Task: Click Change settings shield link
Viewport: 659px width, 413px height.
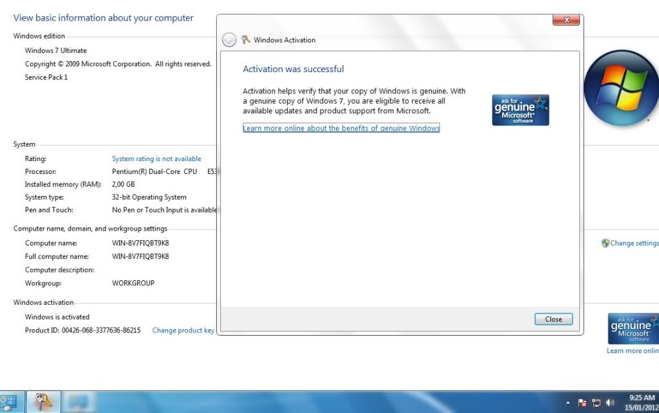Action: (630, 243)
